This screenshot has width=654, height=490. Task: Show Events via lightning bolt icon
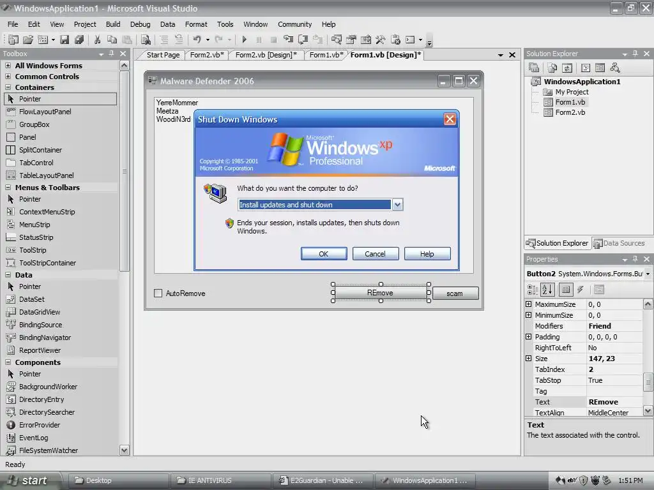580,290
